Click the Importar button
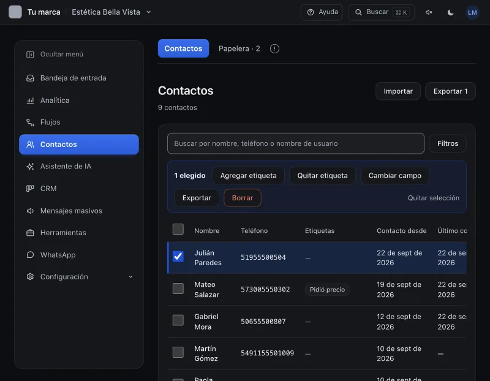Viewport: 490px width, 381px height. tap(398, 91)
